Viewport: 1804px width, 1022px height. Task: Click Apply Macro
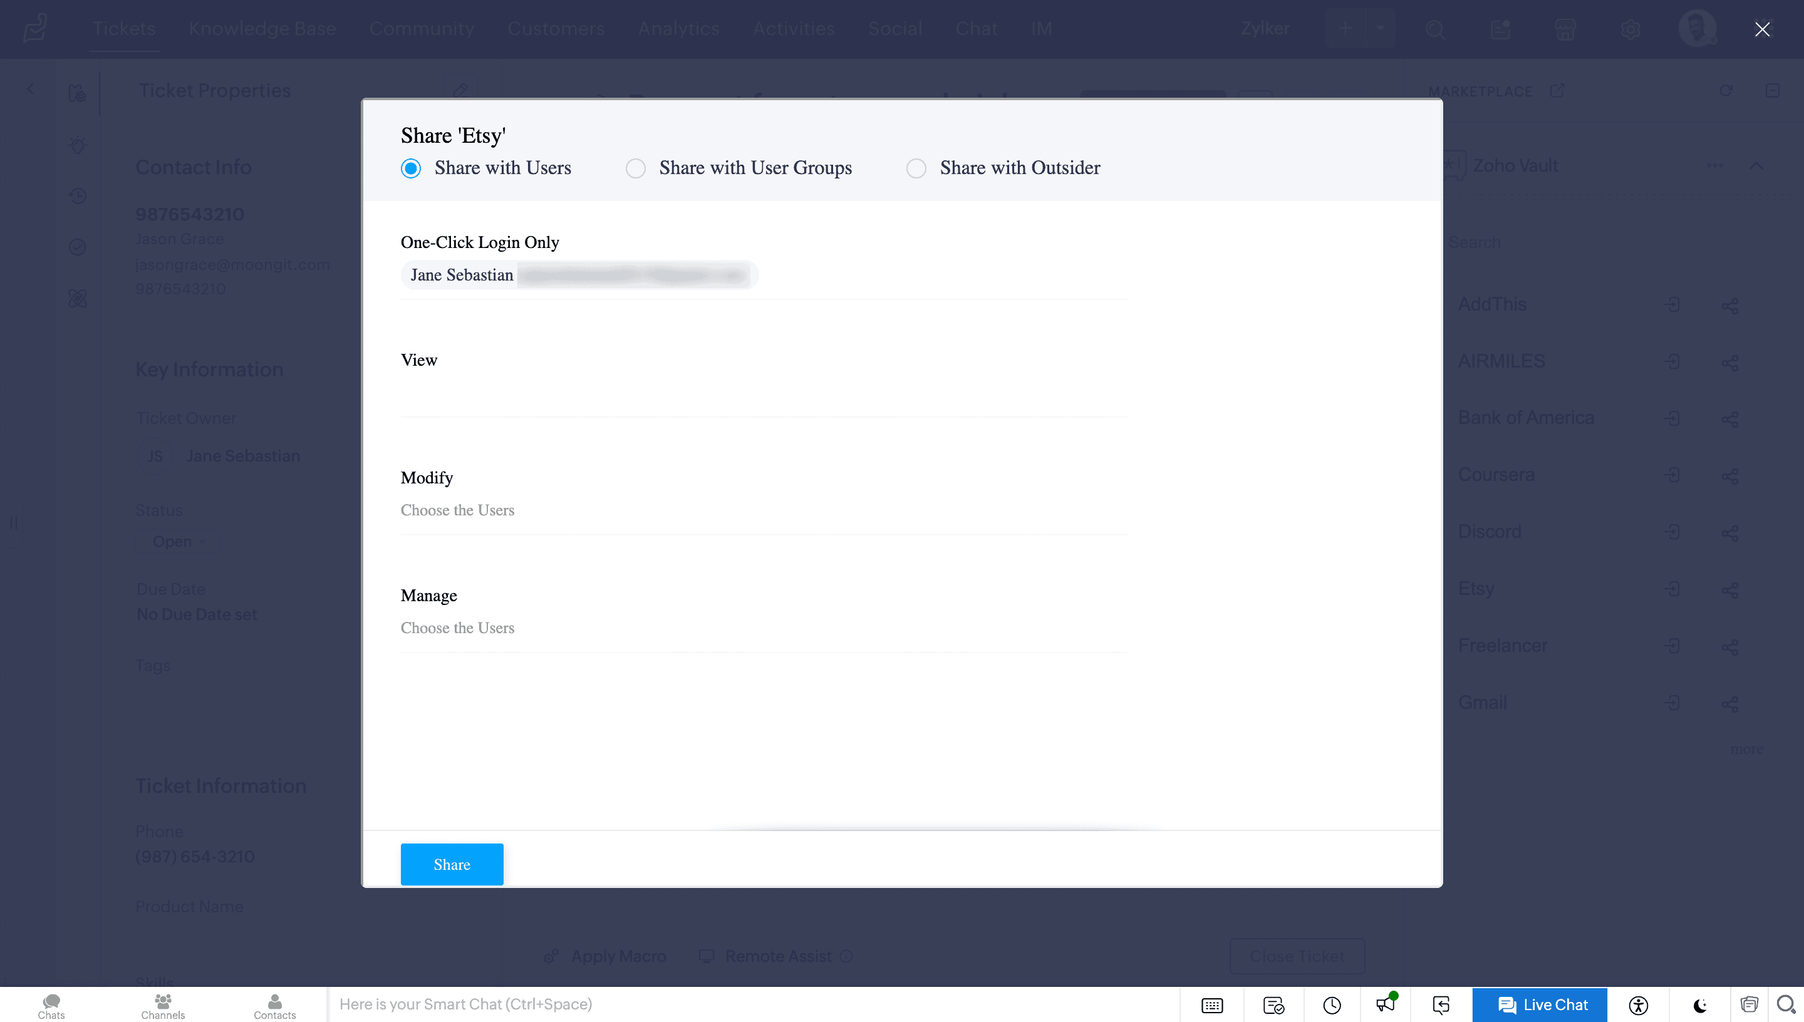pyautogui.click(x=606, y=957)
